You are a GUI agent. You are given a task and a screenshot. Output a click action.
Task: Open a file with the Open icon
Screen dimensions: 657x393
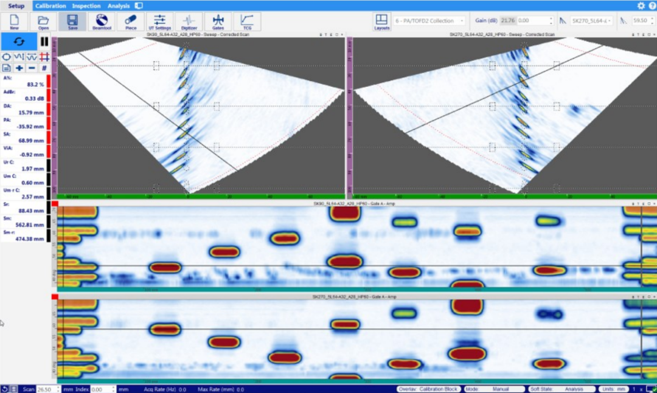pyautogui.click(x=43, y=21)
